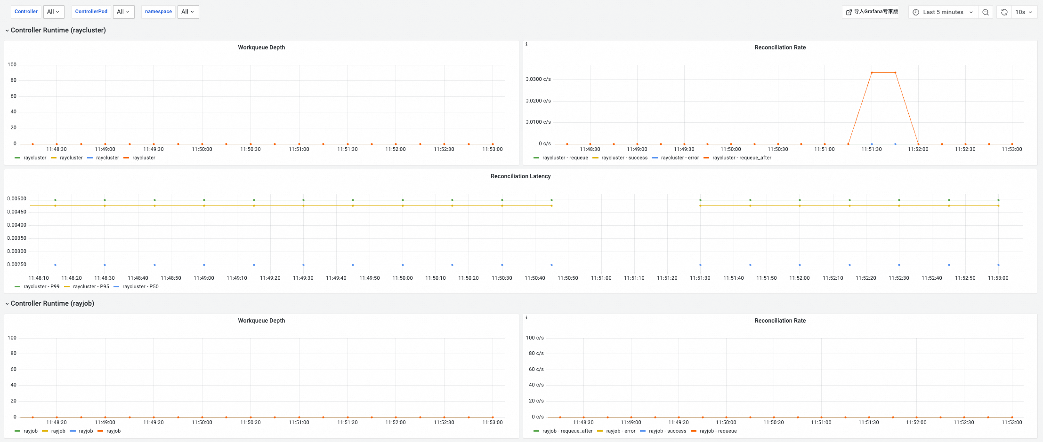Click the green color swatch of raycluster - P99

17,287
